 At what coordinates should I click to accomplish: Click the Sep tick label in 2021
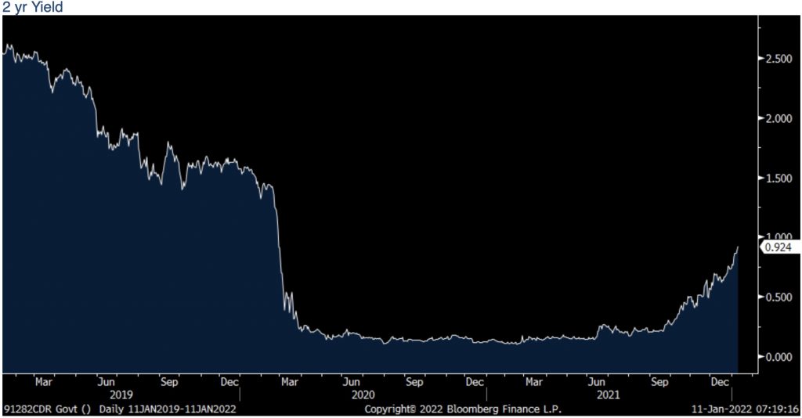pyautogui.click(x=660, y=383)
